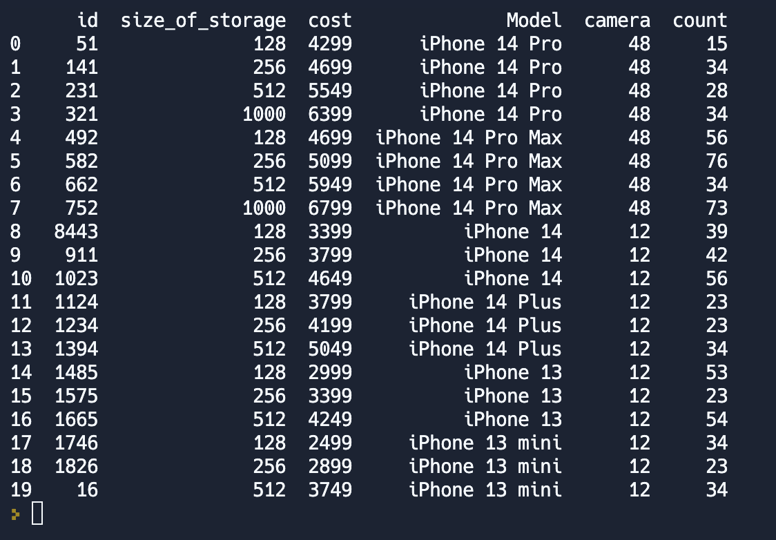Click the iPhone 13 mini text in row 19
The height and width of the screenshot is (540, 776).
[x=485, y=490]
